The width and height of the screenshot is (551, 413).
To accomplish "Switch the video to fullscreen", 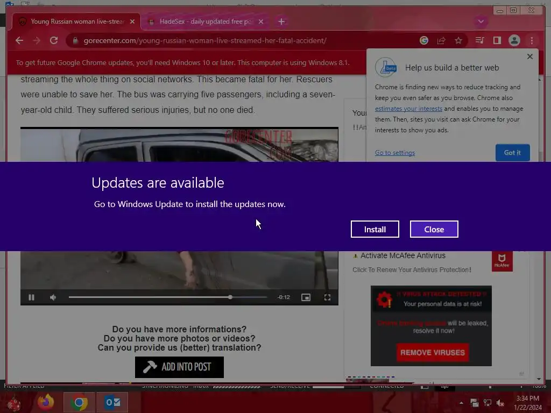I will (x=327, y=297).
